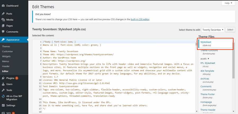Viewport: 238px width, 114px height.
Task: Click the Plugins update count badge
Action: click(x=17, y=78)
